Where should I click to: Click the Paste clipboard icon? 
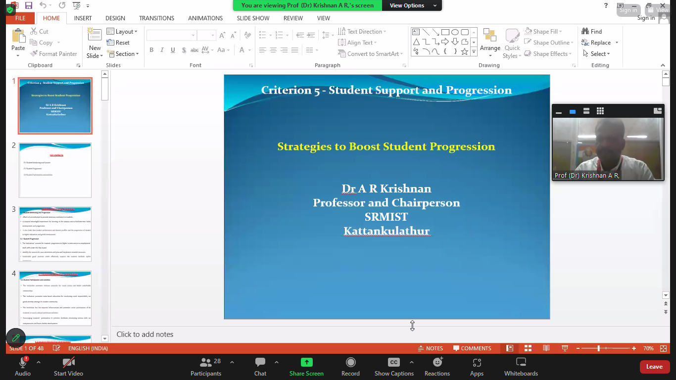[x=18, y=36]
